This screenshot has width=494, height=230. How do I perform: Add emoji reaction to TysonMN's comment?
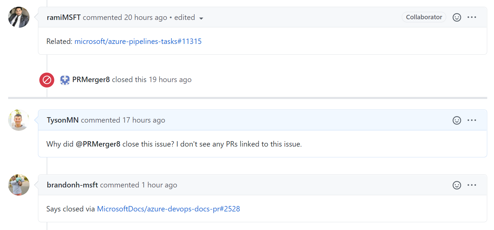[457, 120]
